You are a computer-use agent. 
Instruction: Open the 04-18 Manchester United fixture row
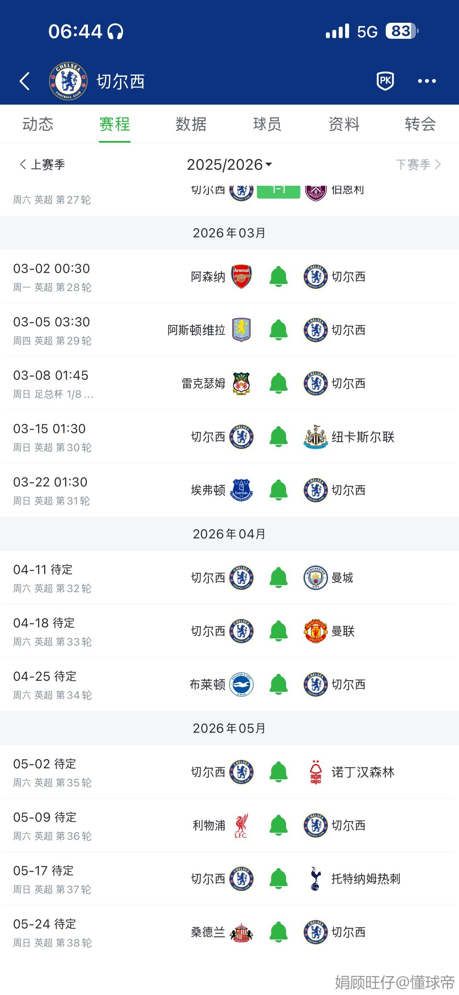pyautogui.click(x=229, y=631)
